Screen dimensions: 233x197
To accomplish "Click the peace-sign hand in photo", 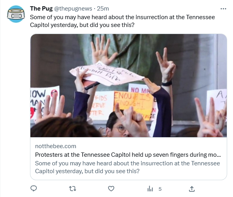I will pyautogui.click(x=165, y=66).
